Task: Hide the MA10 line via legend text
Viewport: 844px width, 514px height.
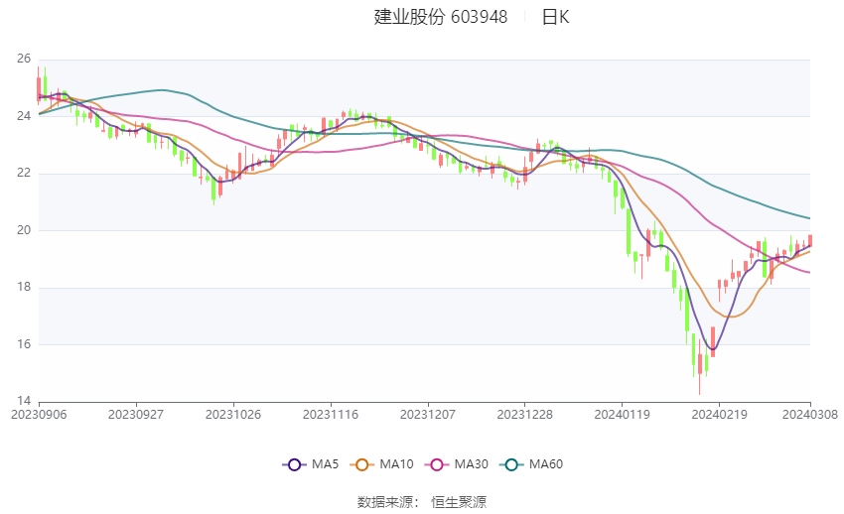Action: click(x=397, y=464)
